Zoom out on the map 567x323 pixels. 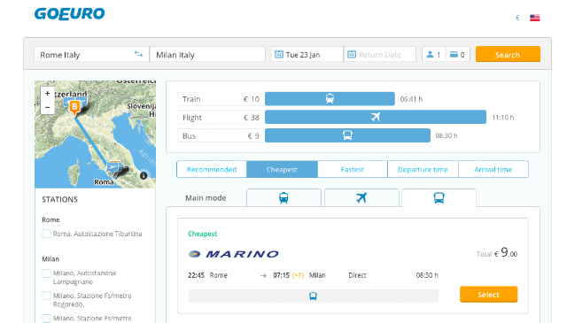47,107
